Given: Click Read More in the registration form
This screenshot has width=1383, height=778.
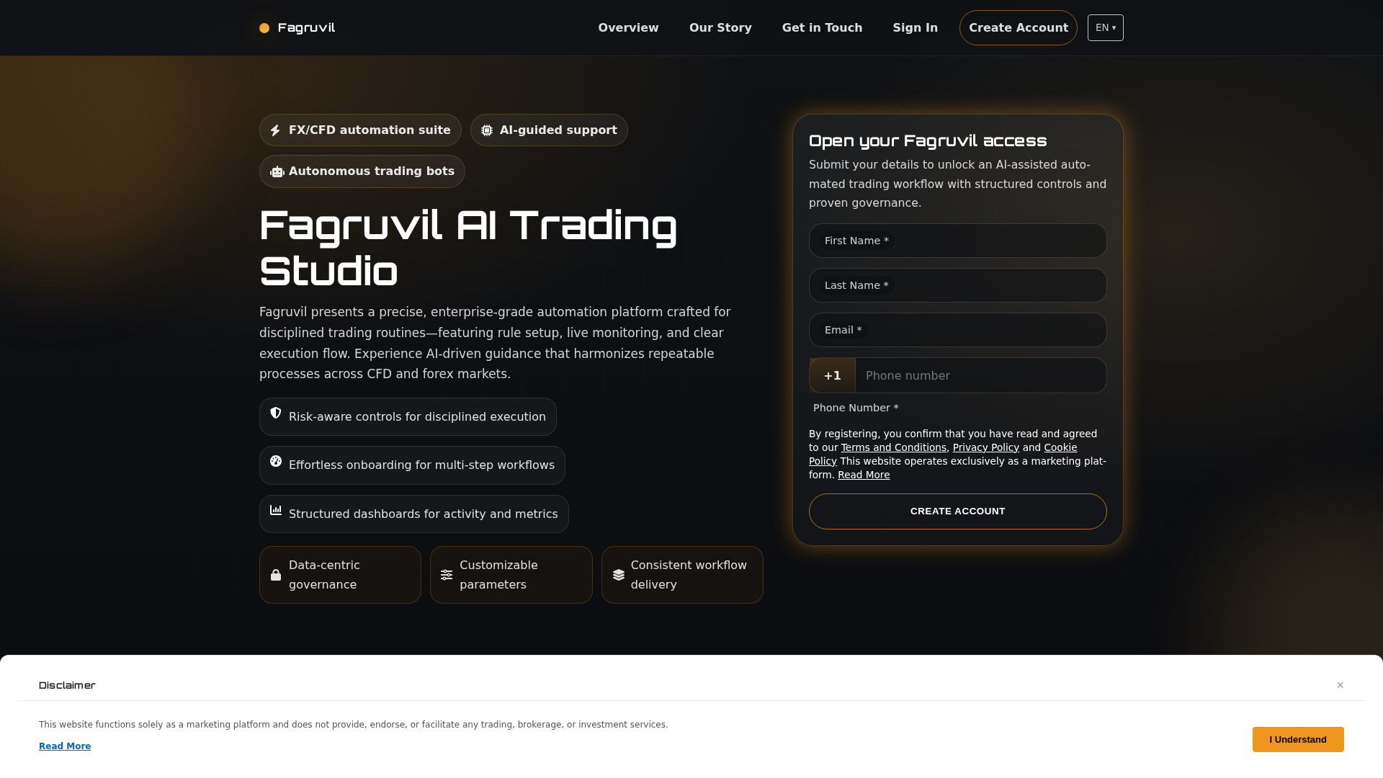Looking at the screenshot, I should tap(864, 475).
